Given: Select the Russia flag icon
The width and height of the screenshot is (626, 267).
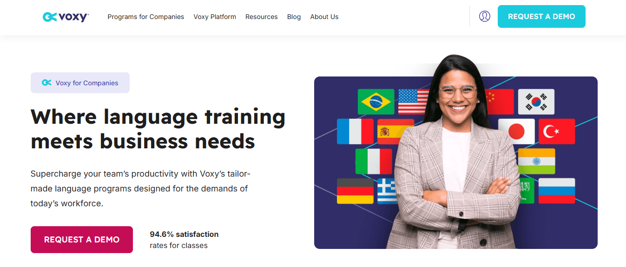Looking at the screenshot, I should coord(557,191).
